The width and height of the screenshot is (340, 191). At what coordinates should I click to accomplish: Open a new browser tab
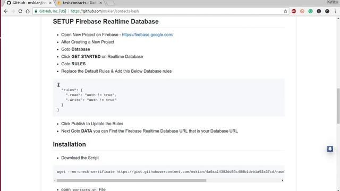point(110,3)
